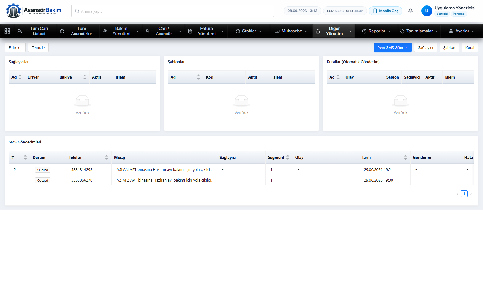
Task: Sort Şablonlar table by Ad
Action: (x=198, y=77)
